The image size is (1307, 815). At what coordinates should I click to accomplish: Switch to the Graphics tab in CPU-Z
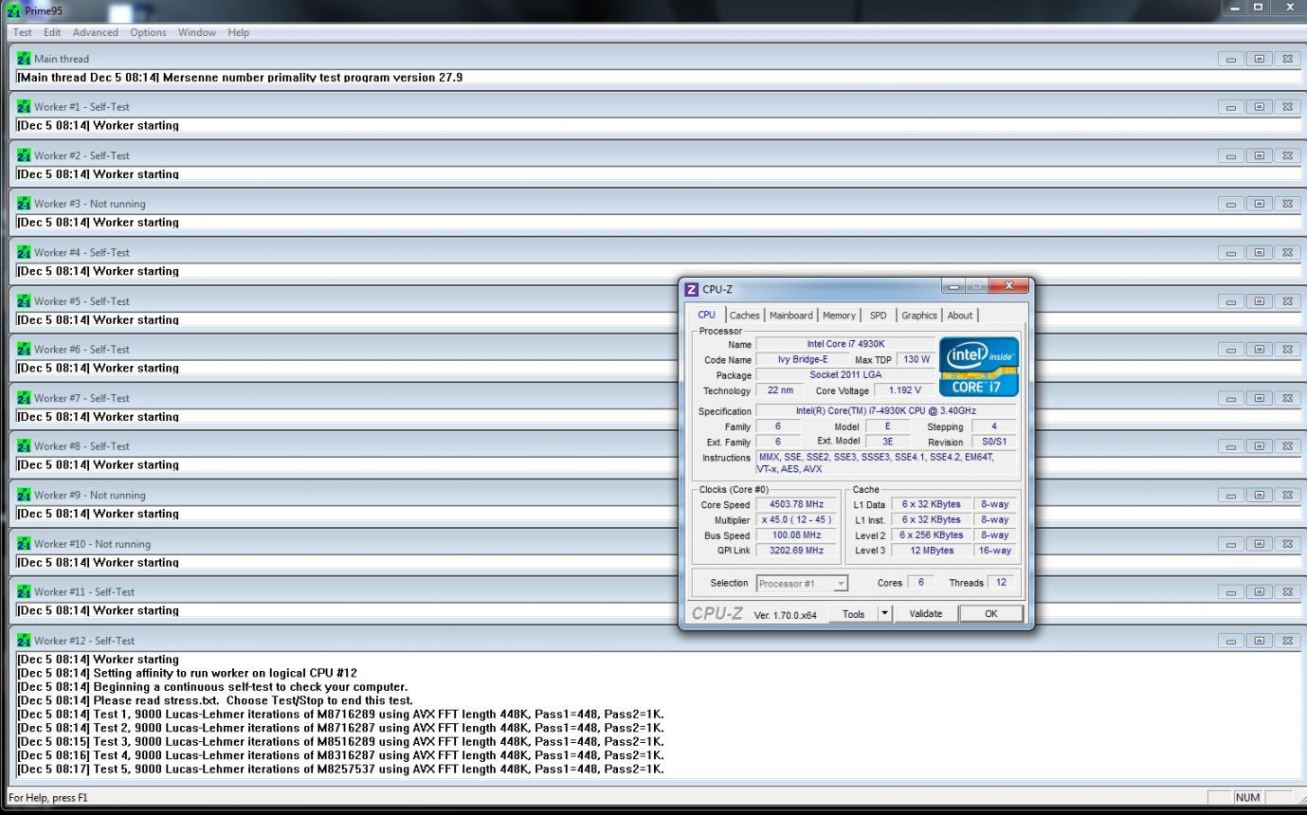click(x=919, y=316)
